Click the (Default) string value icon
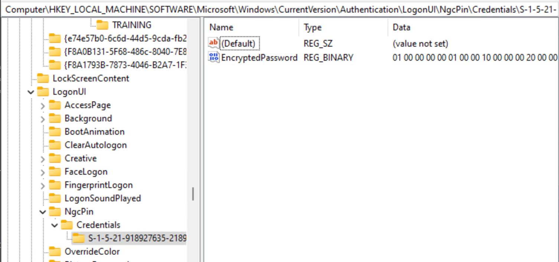Image resolution: width=559 pixels, height=262 pixels. click(x=214, y=43)
